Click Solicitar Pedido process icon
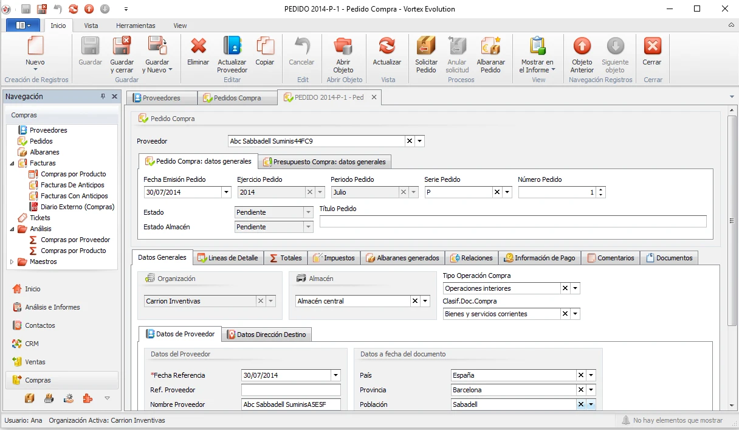Screen dimensions: 739x430 coord(426,46)
